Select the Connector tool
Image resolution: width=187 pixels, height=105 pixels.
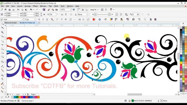click(x=2, y=70)
